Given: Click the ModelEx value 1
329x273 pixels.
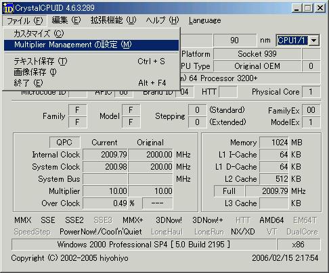Looking at the screenshot, I should point(311,122).
